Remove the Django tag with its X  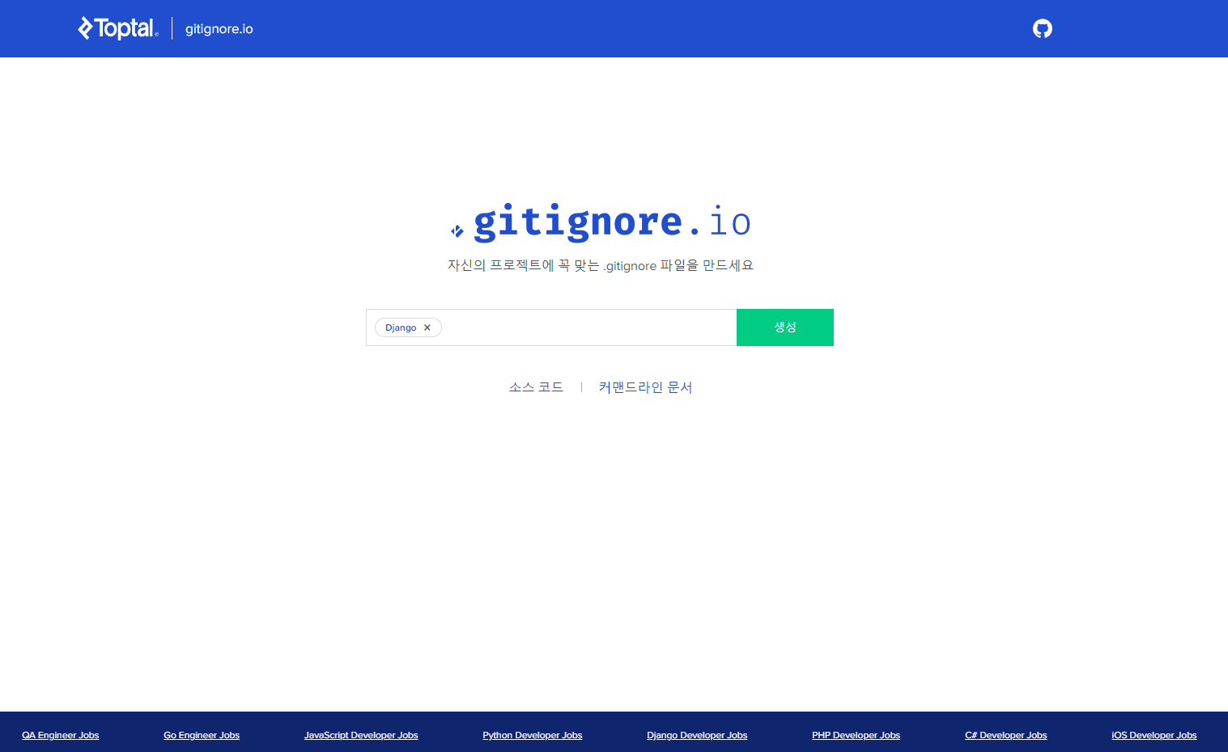click(427, 327)
